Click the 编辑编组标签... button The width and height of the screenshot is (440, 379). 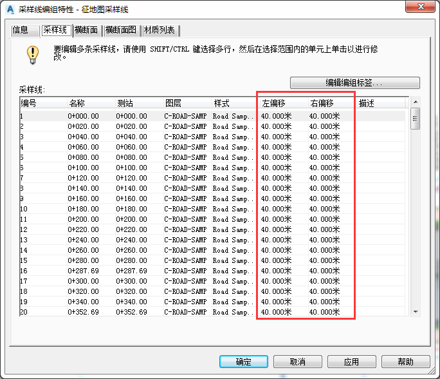354,83
